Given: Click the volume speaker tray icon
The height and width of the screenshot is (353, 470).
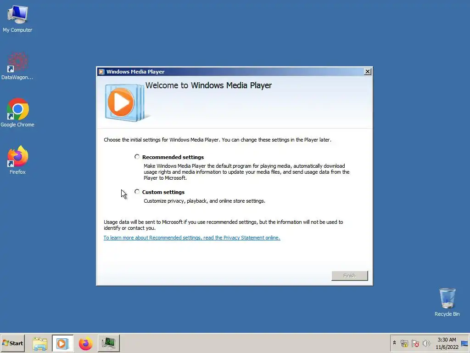Looking at the screenshot, I should (426, 343).
